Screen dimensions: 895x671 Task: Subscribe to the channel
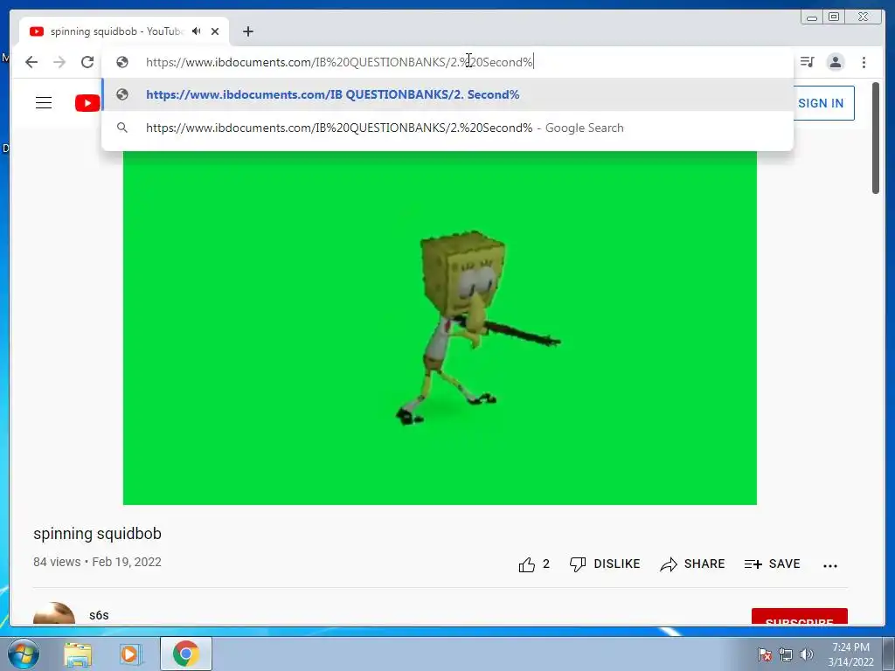[799, 616]
